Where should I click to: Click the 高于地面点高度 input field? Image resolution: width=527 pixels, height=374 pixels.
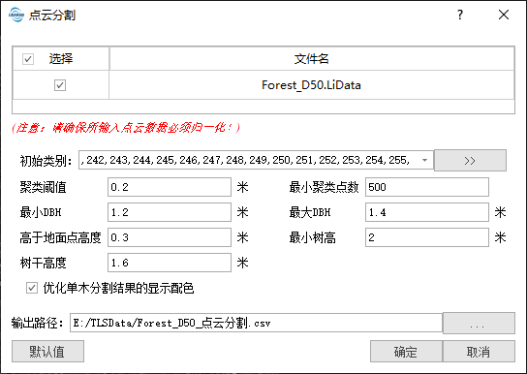170,237
